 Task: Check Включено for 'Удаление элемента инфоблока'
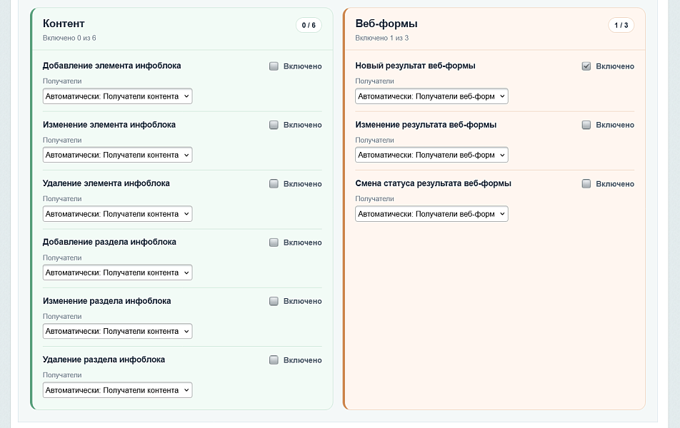coord(274,184)
